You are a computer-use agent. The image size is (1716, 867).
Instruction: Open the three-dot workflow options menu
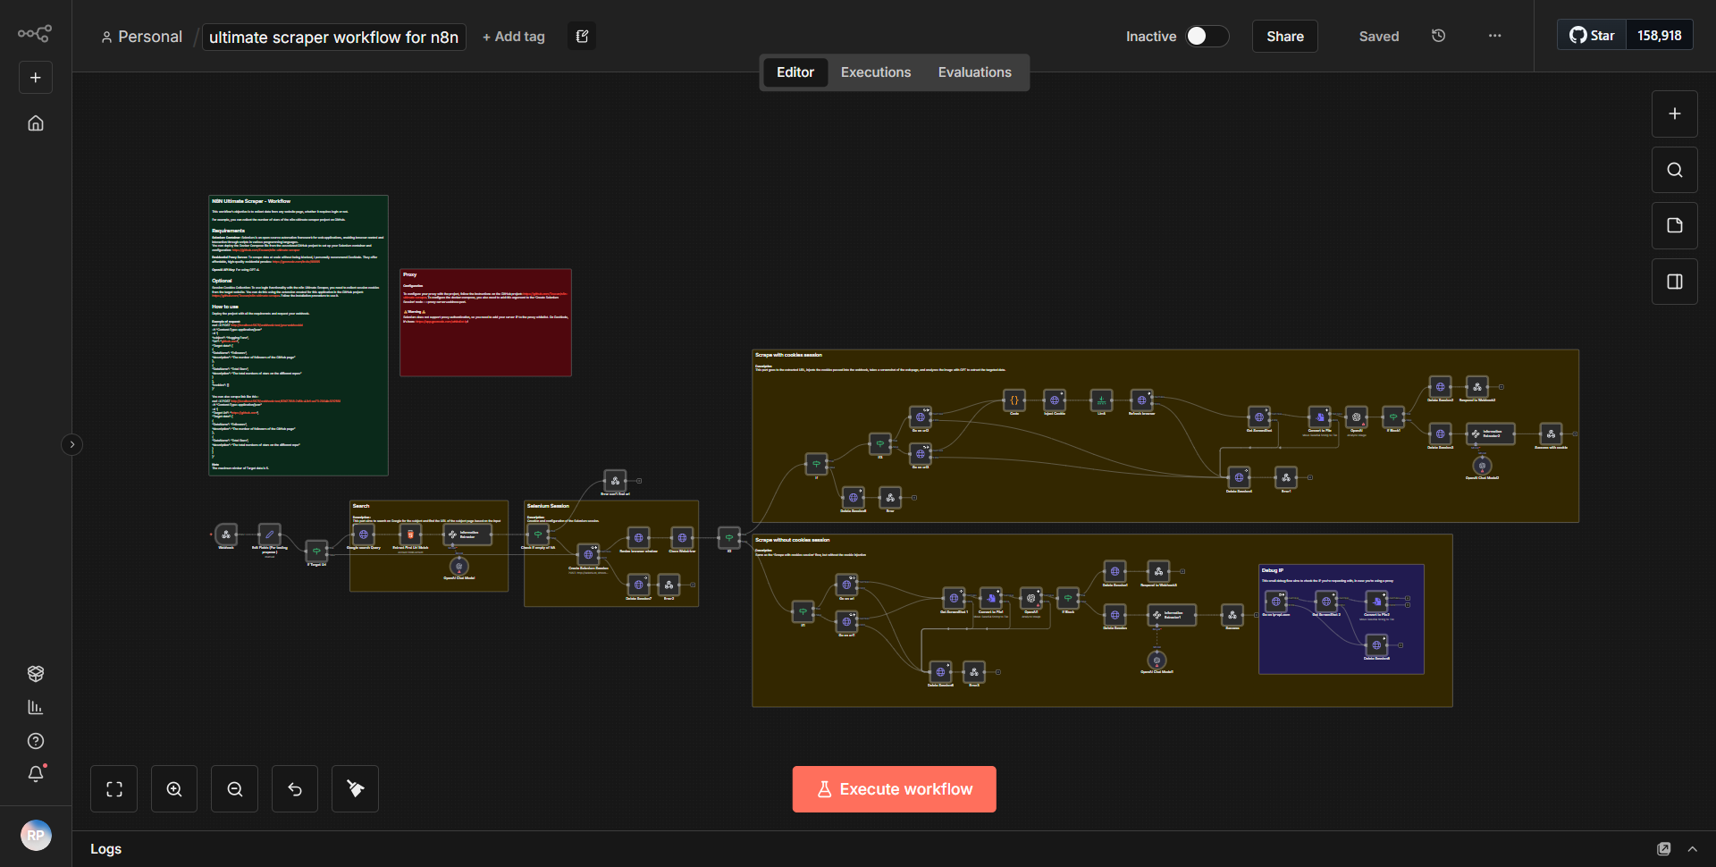tap(1494, 36)
